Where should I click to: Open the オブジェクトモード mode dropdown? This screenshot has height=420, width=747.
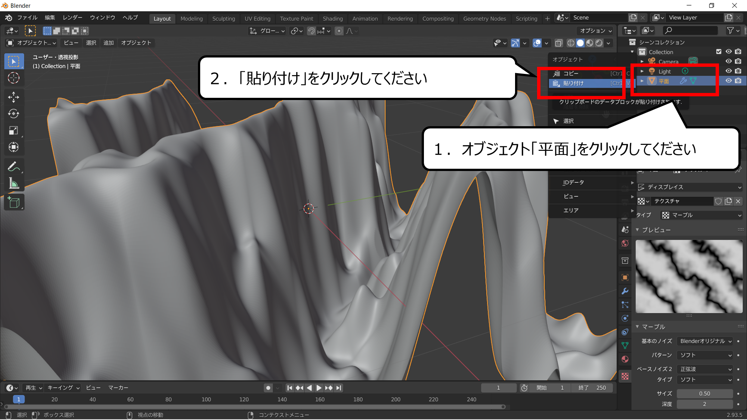pos(31,43)
